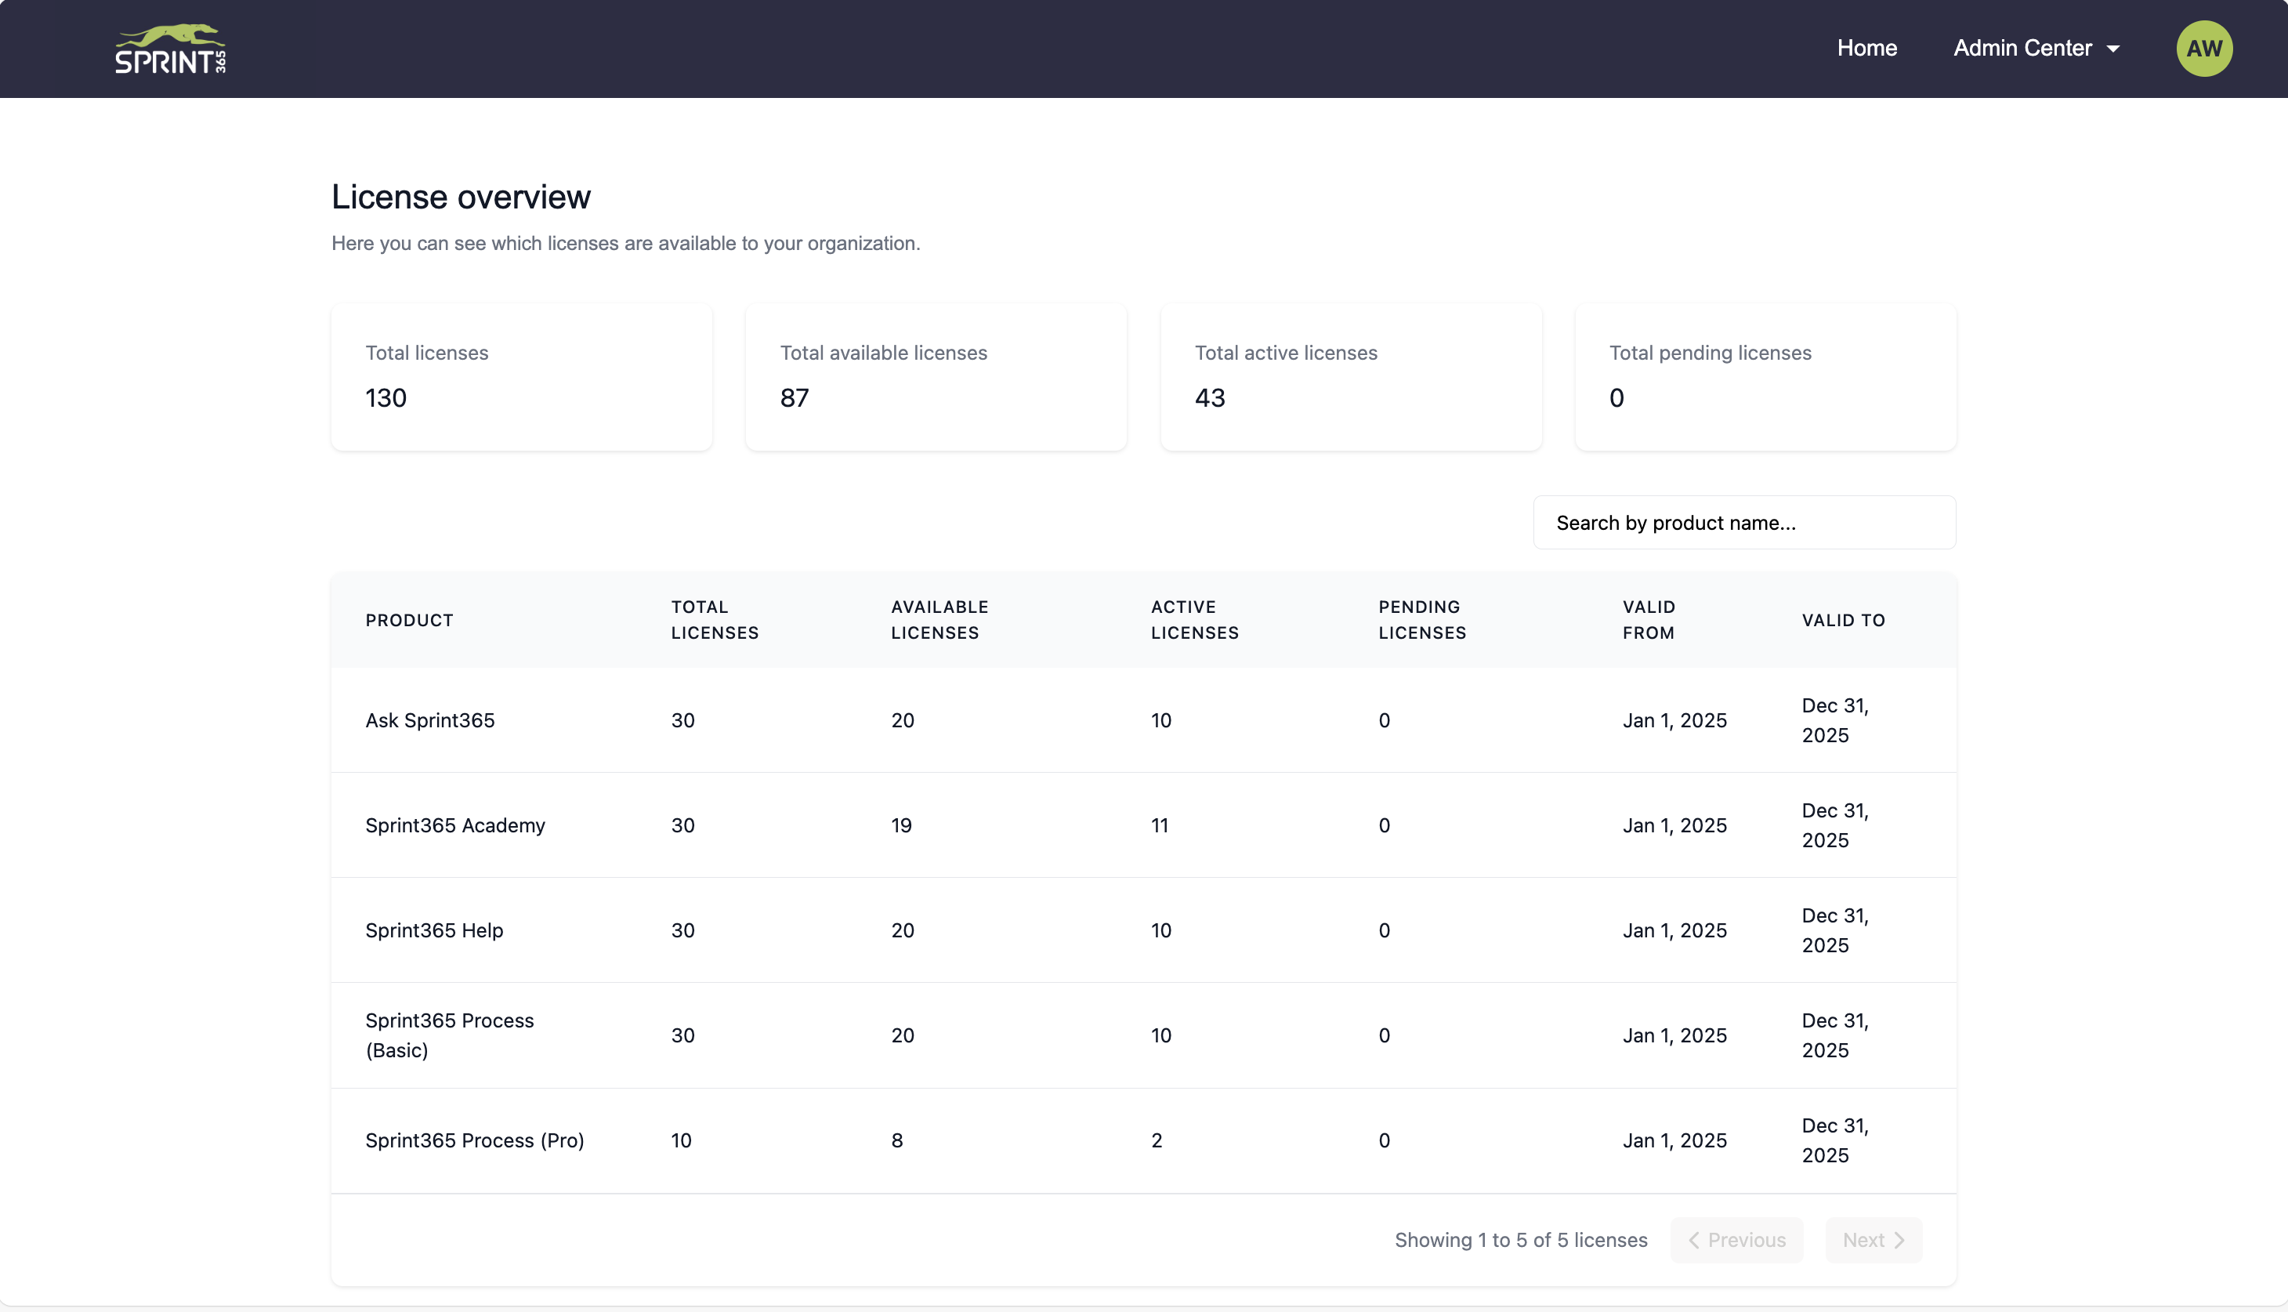Click the AVAILABLE LICENSES column header

click(x=939, y=620)
